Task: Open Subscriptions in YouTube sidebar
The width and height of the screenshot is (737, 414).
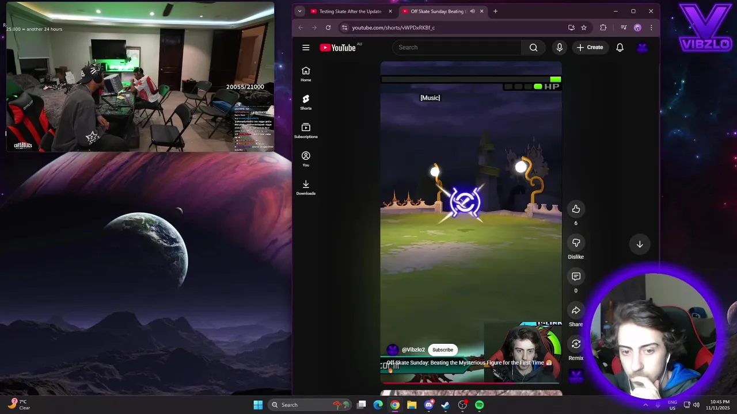Action: [306, 131]
